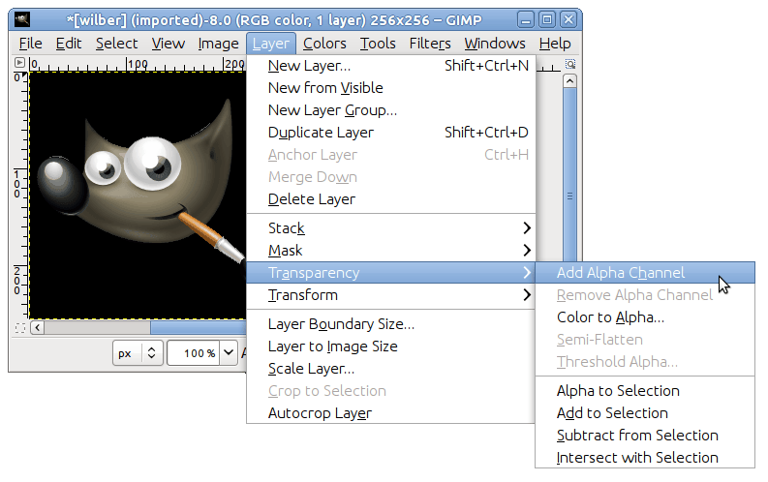768x482 pixels.
Task: Select Layer to Image Size
Action: coord(391,346)
